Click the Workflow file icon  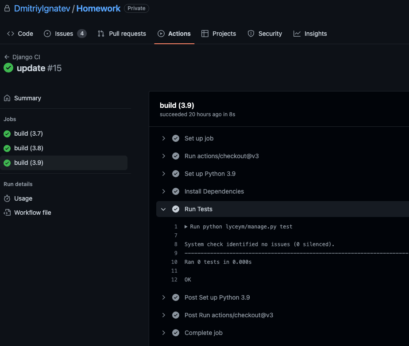pos(8,213)
